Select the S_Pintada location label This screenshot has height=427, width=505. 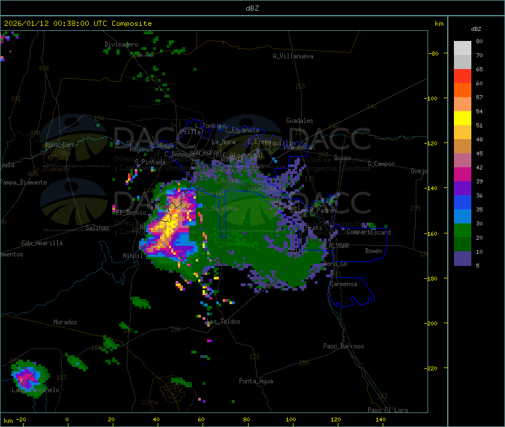pyautogui.click(x=150, y=162)
